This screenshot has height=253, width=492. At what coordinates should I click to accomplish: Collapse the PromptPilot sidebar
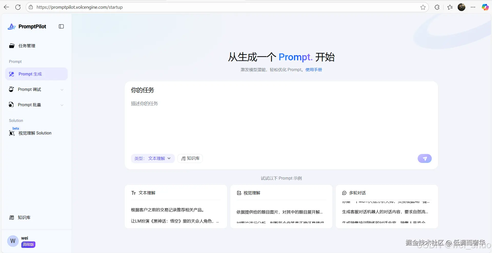[x=61, y=26]
